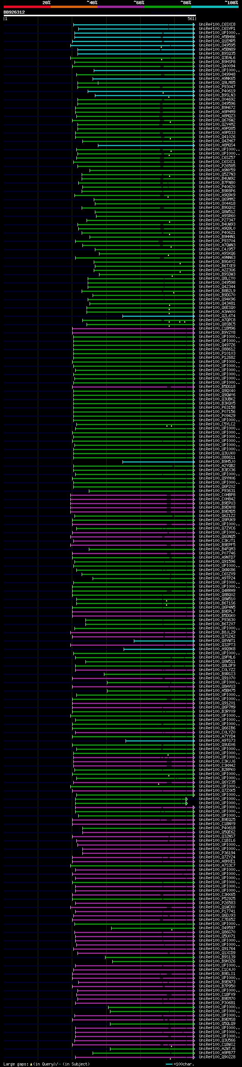This screenshot has width=242, height=1067.
Task: Click the UniRef100_Q8W510 label
Action: click(x=217, y=599)
